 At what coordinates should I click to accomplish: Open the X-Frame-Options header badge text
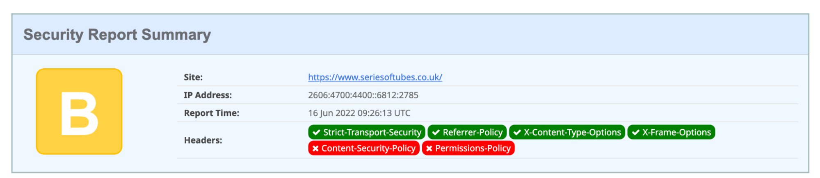676,133
